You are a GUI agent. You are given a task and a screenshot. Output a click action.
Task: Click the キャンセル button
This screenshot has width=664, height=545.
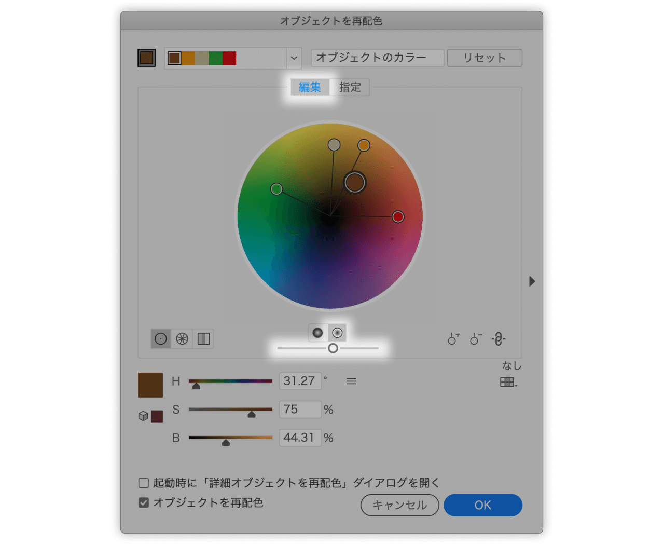(400, 505)
